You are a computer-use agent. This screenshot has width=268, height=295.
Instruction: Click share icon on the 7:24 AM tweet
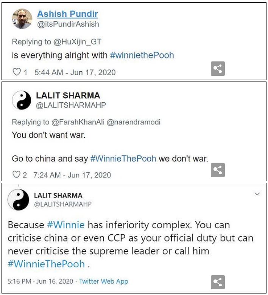[x=218, y=170]
